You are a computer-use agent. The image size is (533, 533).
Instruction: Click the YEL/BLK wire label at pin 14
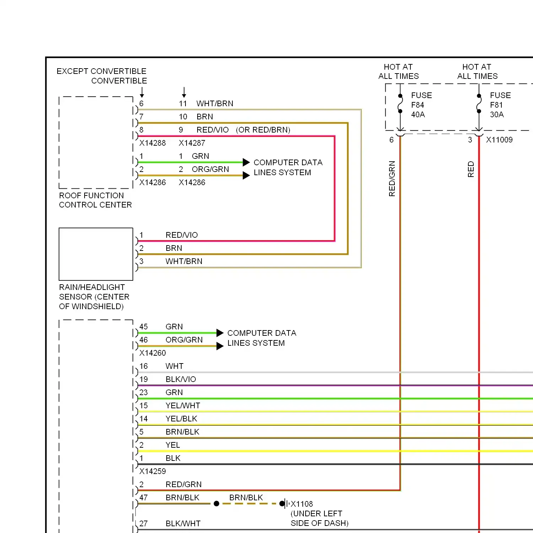(182, 419)
